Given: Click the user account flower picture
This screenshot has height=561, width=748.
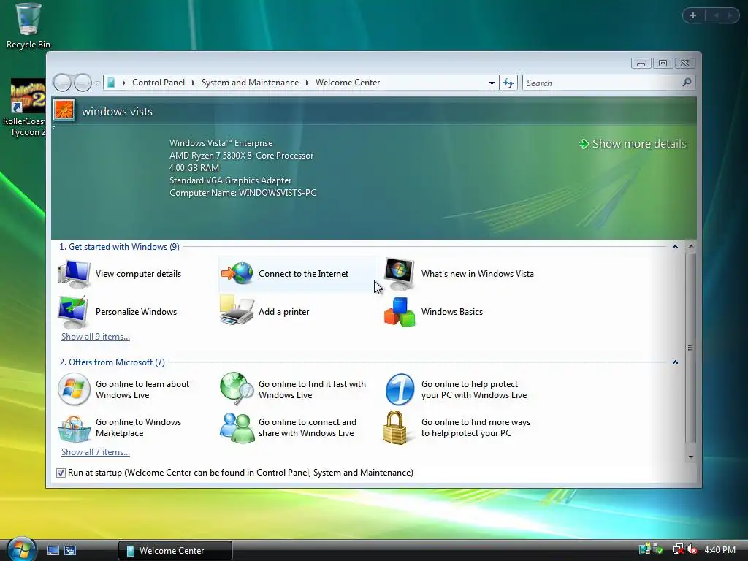Looking at the screenshot, I should (64, 110).
